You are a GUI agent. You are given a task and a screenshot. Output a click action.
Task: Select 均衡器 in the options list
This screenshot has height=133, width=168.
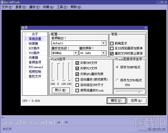(35, 58)
